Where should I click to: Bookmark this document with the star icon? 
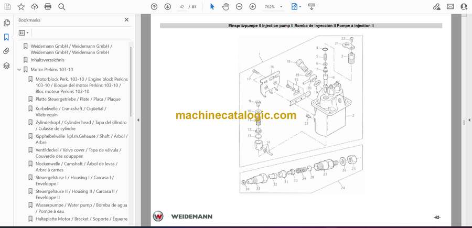point(21,7)
